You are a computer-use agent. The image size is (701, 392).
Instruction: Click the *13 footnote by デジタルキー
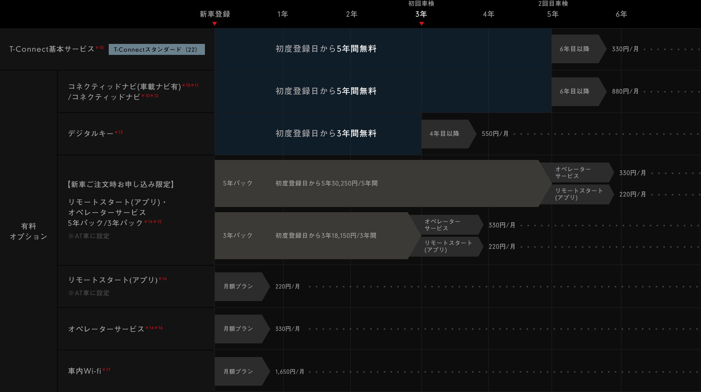(119, 132)
